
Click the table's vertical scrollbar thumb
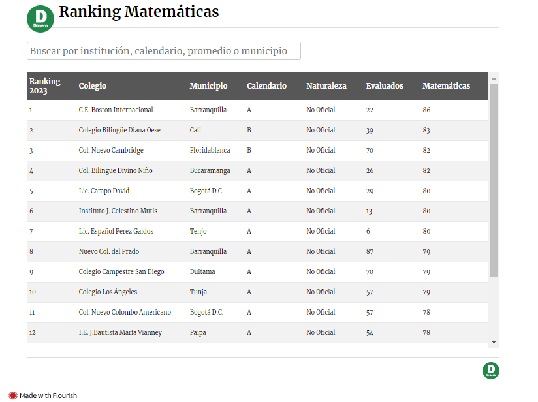coord(494,179)
